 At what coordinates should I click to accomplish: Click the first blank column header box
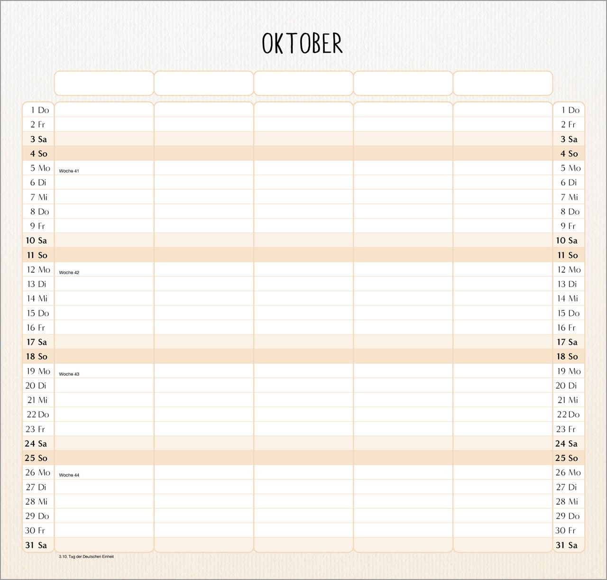pos(104,83)
